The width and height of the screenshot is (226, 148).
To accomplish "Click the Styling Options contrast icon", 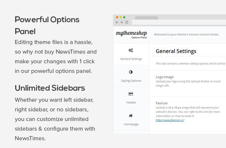I will click(131, 72).
